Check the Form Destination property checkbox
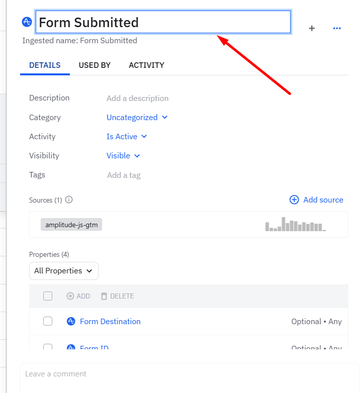Image resolution: width=360 pixels, height=393 pixels. pyautogui.click(x=48, y=321)
